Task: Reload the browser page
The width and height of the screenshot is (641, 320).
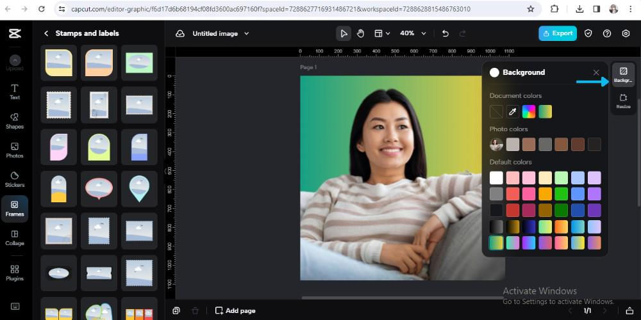Action: coord(41,9)
